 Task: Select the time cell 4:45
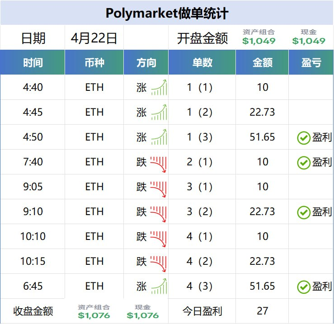click(33, 112)
